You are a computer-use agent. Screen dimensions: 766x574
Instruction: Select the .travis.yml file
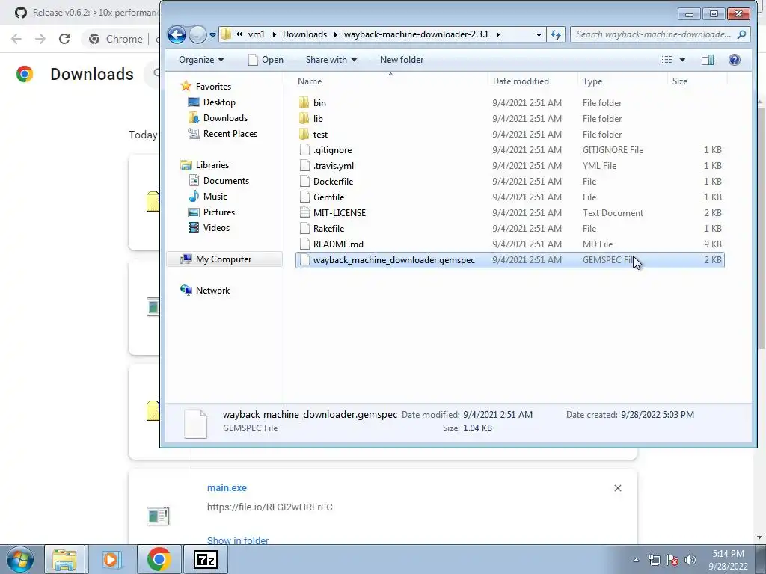(x=509, y=165)
